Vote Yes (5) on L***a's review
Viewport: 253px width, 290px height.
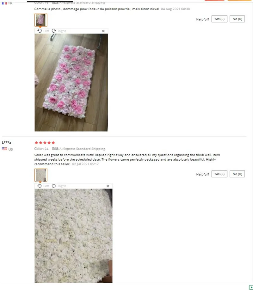click(219, 174)
